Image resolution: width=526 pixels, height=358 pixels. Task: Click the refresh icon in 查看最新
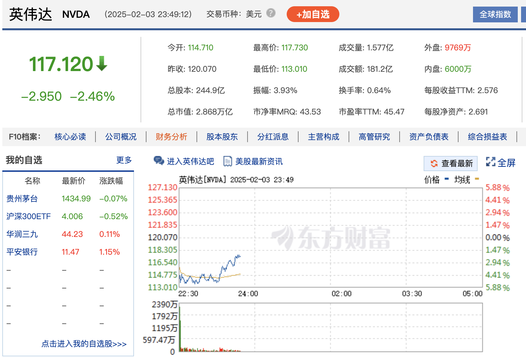(434, 164)
